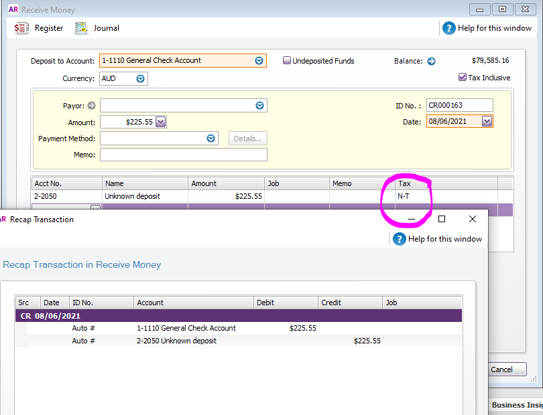Click the Memo input field
This screenshot has height=415, width=543.
[x=183, y=155]
